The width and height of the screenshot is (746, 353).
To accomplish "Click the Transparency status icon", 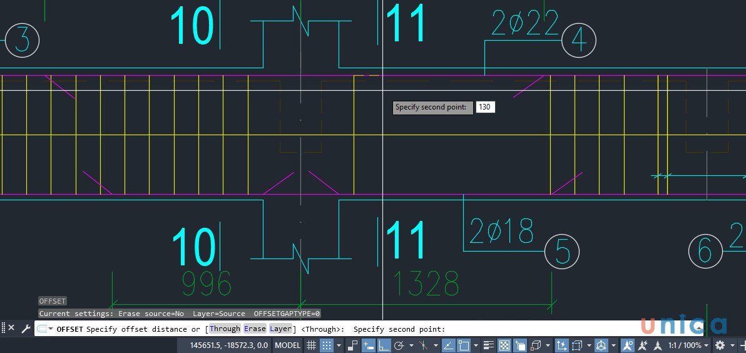I will [504, 345].
